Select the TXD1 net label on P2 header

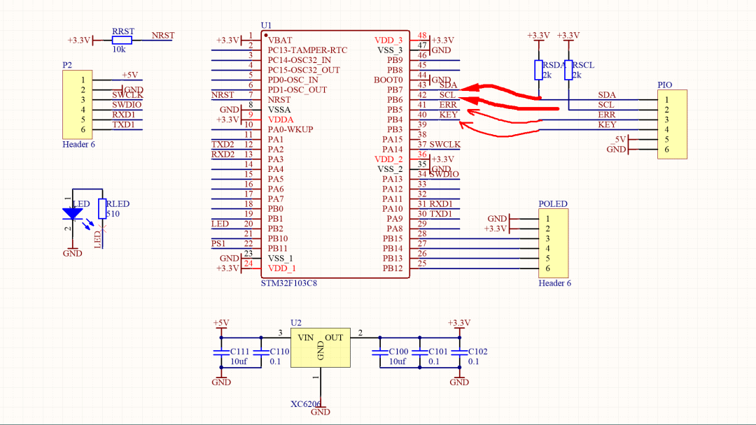click(x=124, y=124)
